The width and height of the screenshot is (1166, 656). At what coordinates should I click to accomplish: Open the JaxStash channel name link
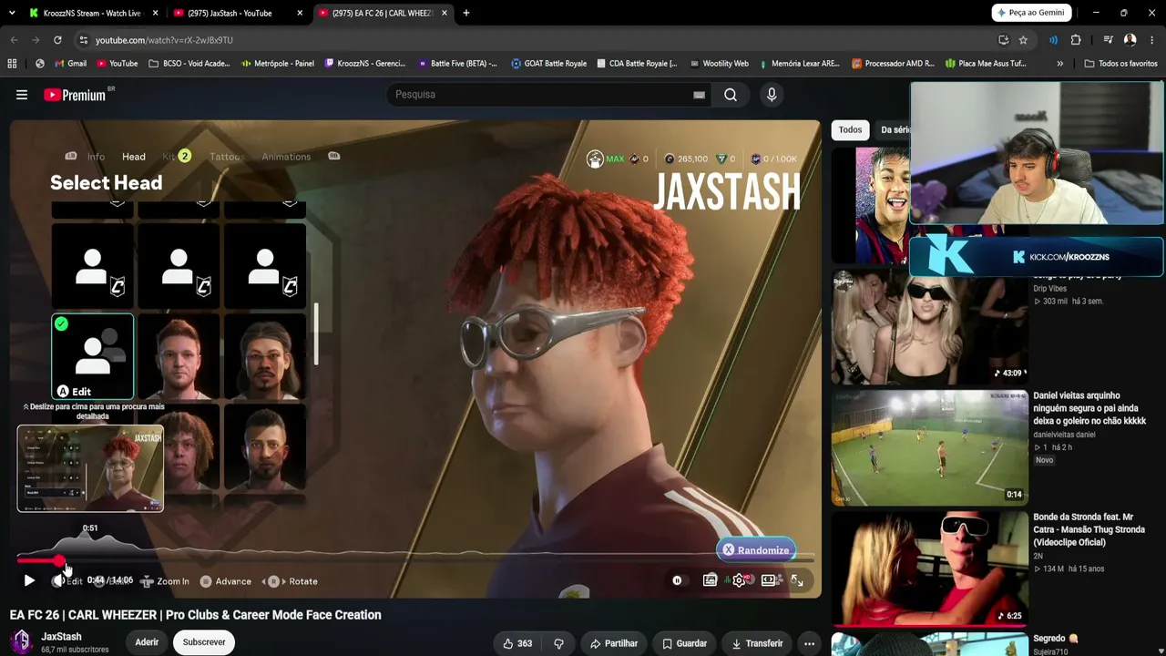click(x=61, y=637)
